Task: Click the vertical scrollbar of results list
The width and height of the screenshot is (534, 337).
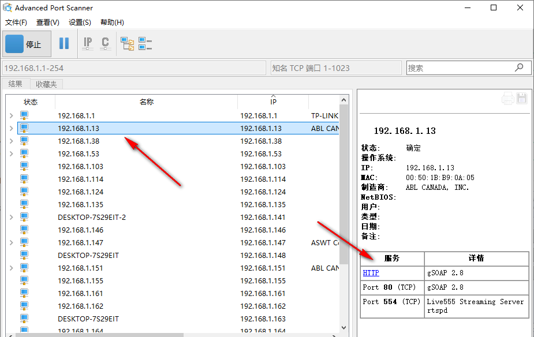Action: pyautogui.click(x=343, y=185)
